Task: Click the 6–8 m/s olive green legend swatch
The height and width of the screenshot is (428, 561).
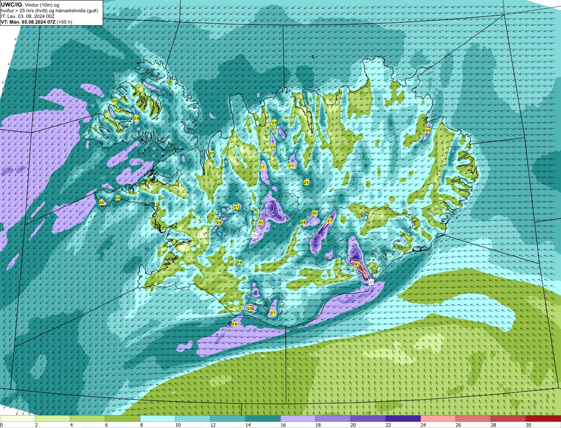Action: [123, 418]
